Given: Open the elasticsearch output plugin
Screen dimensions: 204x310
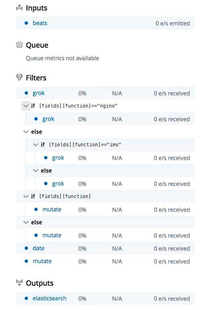Looking at the screenshot, I should 49,298.
